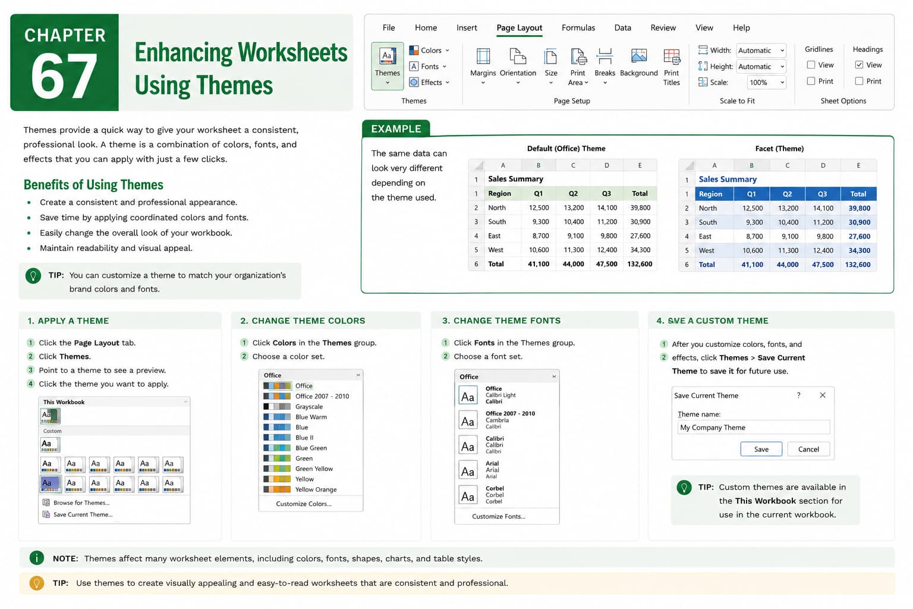The height and width of the screenshot is (609, 913).
Task: Select the highlighted theme in the gallery
Action: coord(51,484)
